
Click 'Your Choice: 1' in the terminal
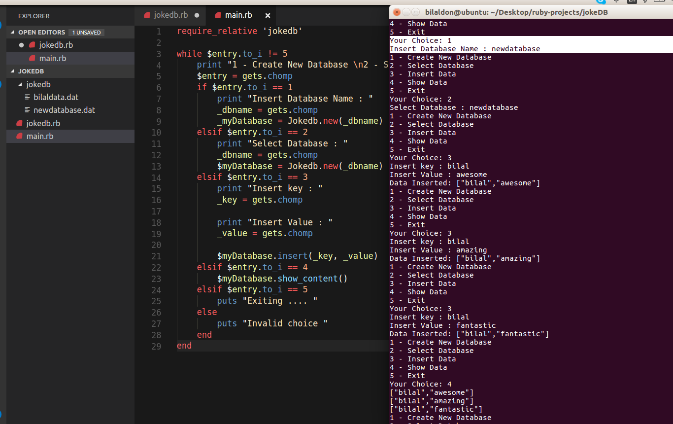coord(421,40)
